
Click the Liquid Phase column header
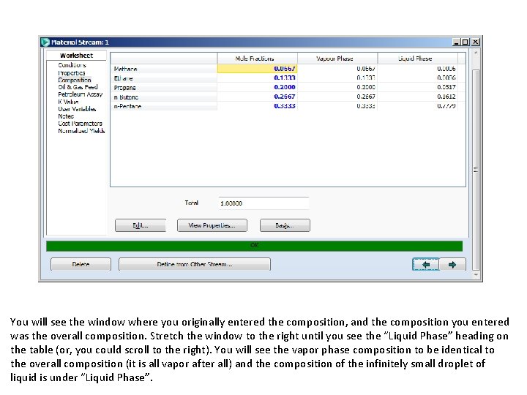tap(418, 58)
